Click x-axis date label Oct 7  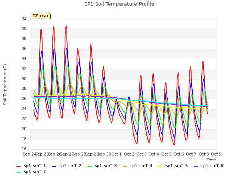point(191,154)
